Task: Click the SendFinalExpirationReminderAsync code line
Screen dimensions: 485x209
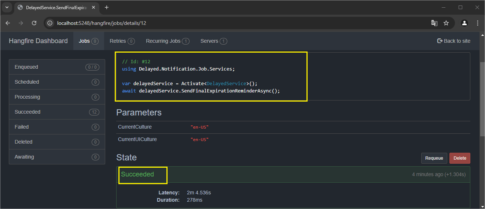Action: [201, 91]
